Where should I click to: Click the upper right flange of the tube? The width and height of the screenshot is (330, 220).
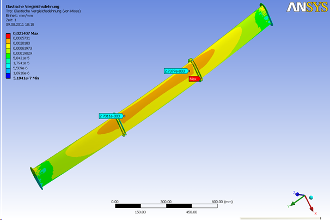click(264, 14)
